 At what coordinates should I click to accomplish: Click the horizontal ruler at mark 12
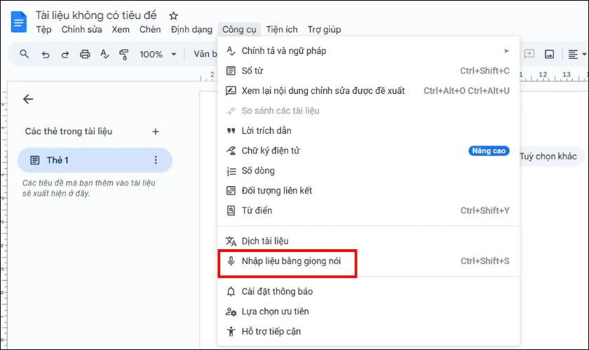click(543, 75)
